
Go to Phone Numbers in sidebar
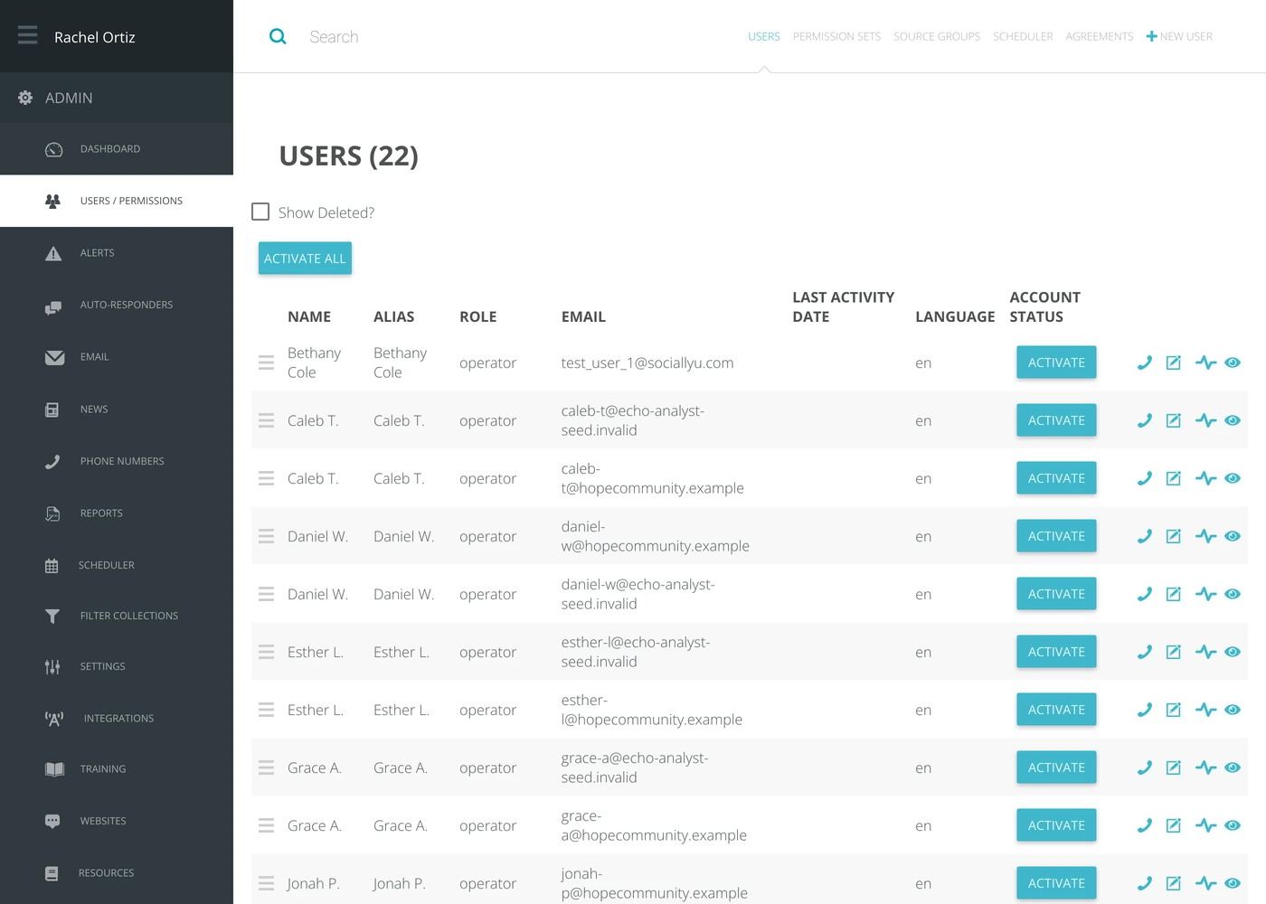(x=117, y=461)
